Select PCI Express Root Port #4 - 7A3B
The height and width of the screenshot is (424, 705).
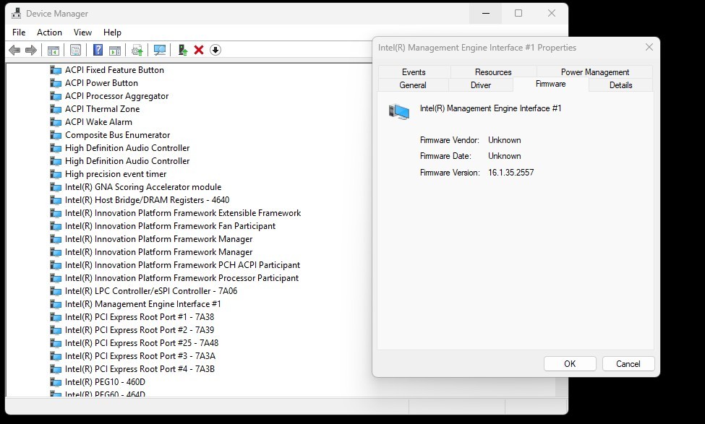(140, 369)
